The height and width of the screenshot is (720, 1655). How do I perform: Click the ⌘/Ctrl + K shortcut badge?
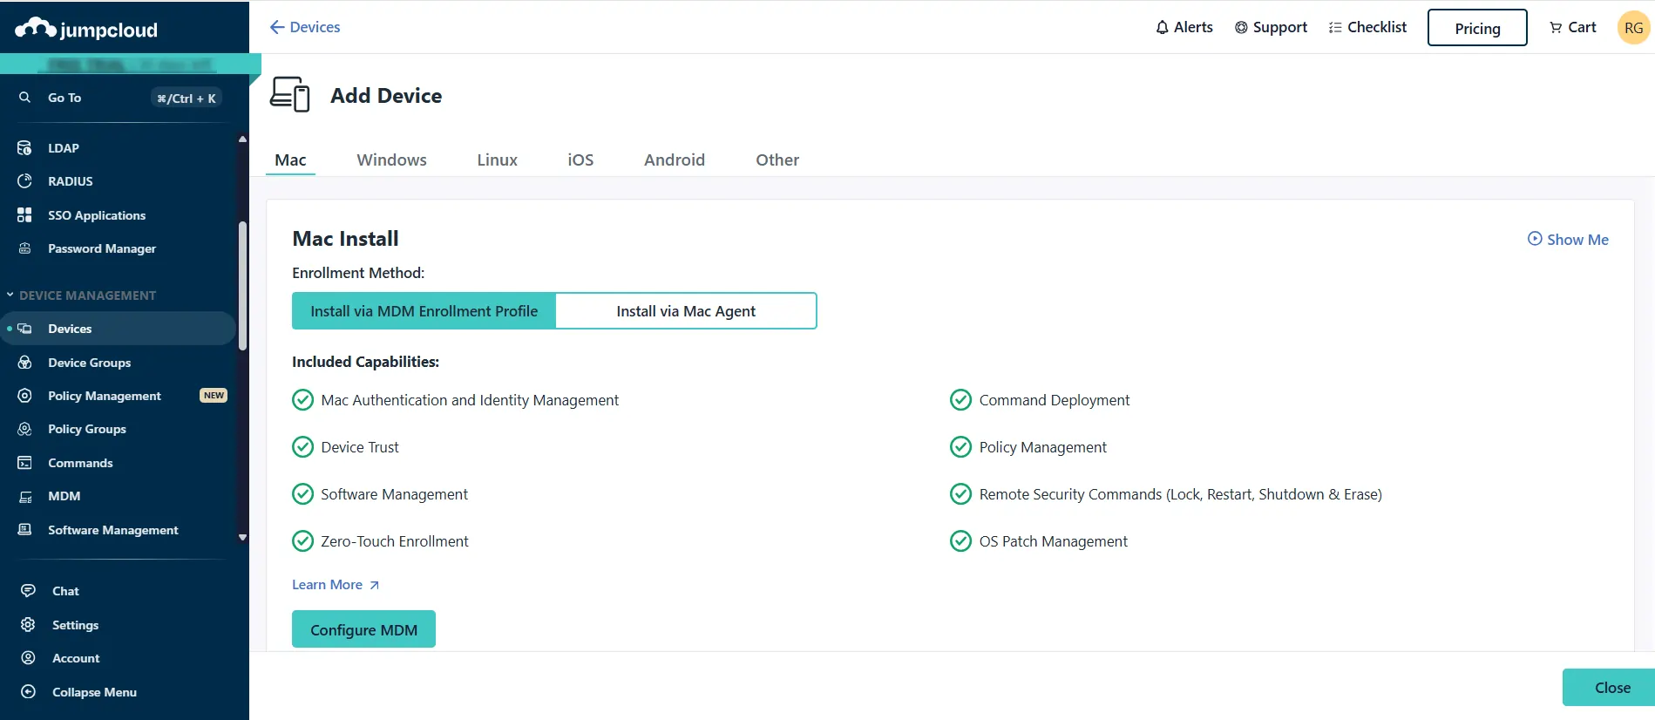tap(187, 98)
